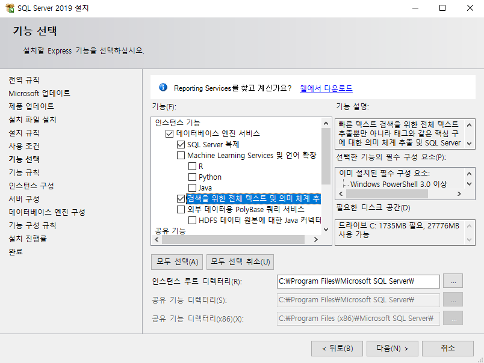Check the Java checkbox
This screenshot has height=363, width=484.
tap(192, 188)
